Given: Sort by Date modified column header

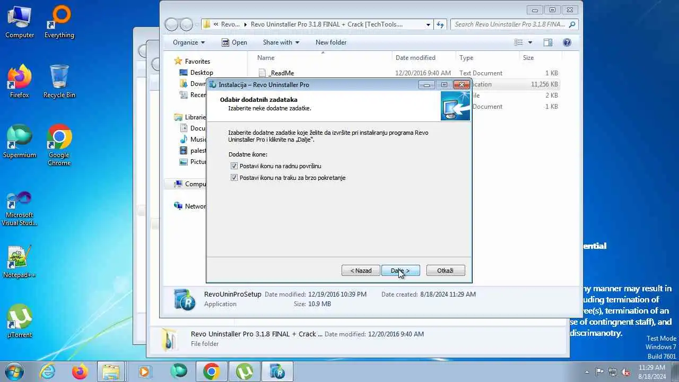Looking at the screenshot, I should click(423, 58).
